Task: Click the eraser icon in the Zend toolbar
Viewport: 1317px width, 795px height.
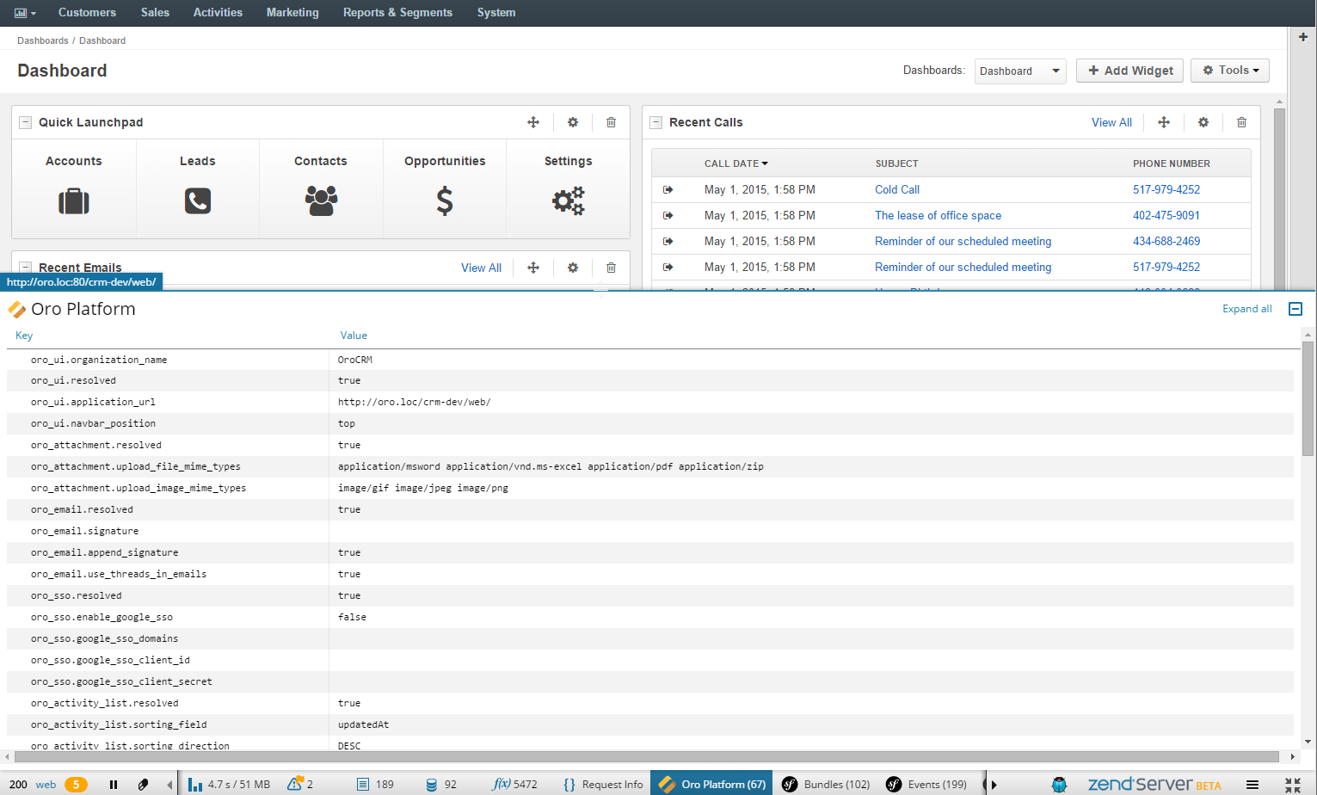Action: click(144, 785)
